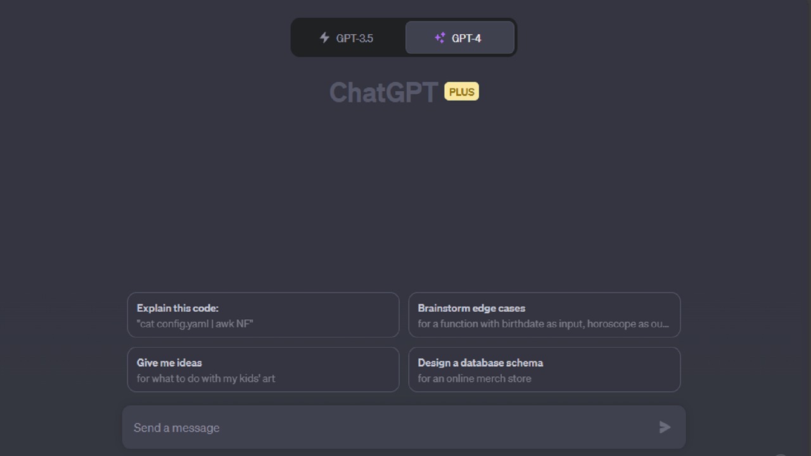Image resolution: width=811 pixels, height=456 pixels.
Task: Pick the 'Design a database schema' prompt card
Action: point(544,369)
